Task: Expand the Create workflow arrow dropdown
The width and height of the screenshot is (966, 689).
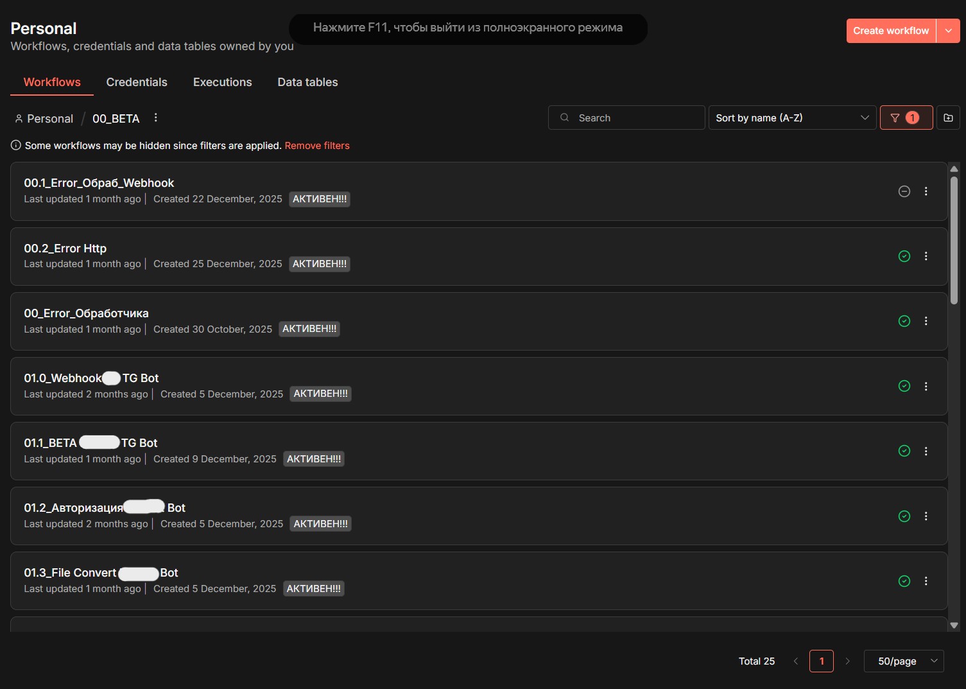Action: pos(948,31)
